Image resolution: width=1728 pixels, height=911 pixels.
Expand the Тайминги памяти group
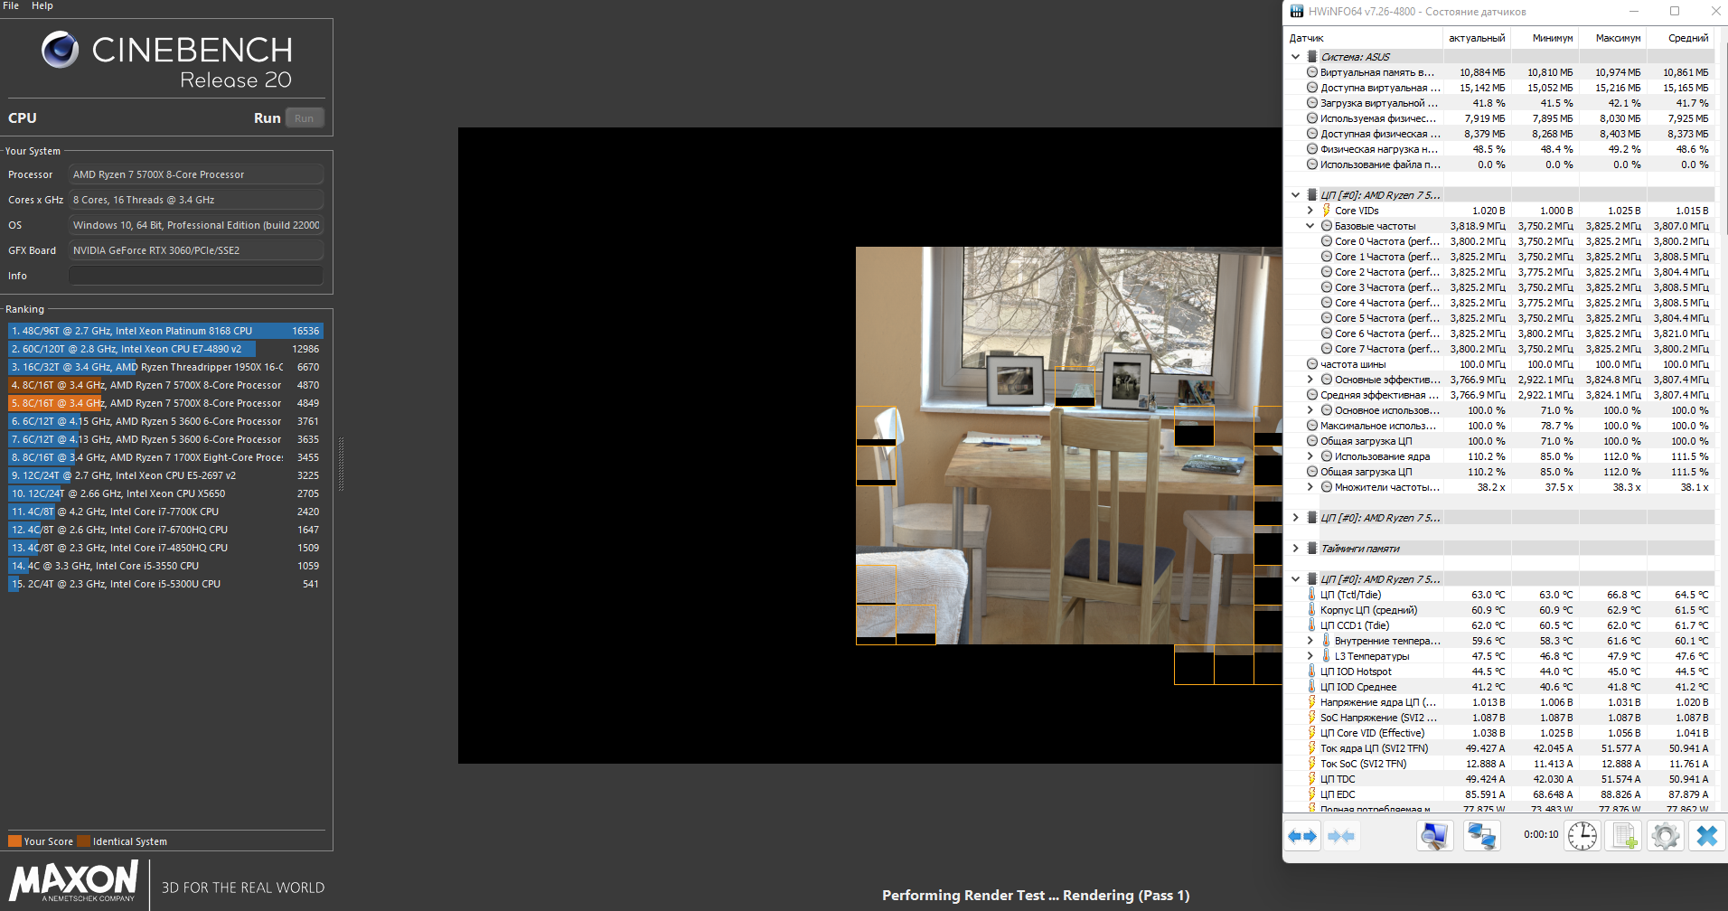click(1295, 549)
